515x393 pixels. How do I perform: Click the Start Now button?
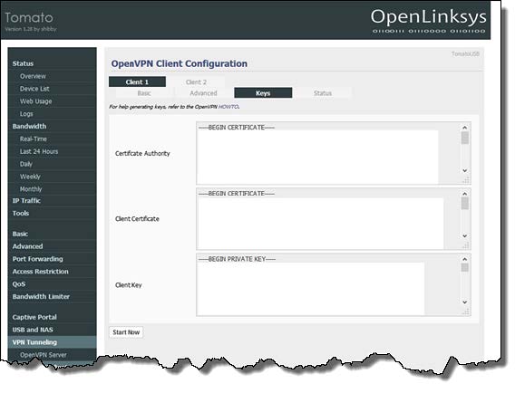[x=126, y=332]
